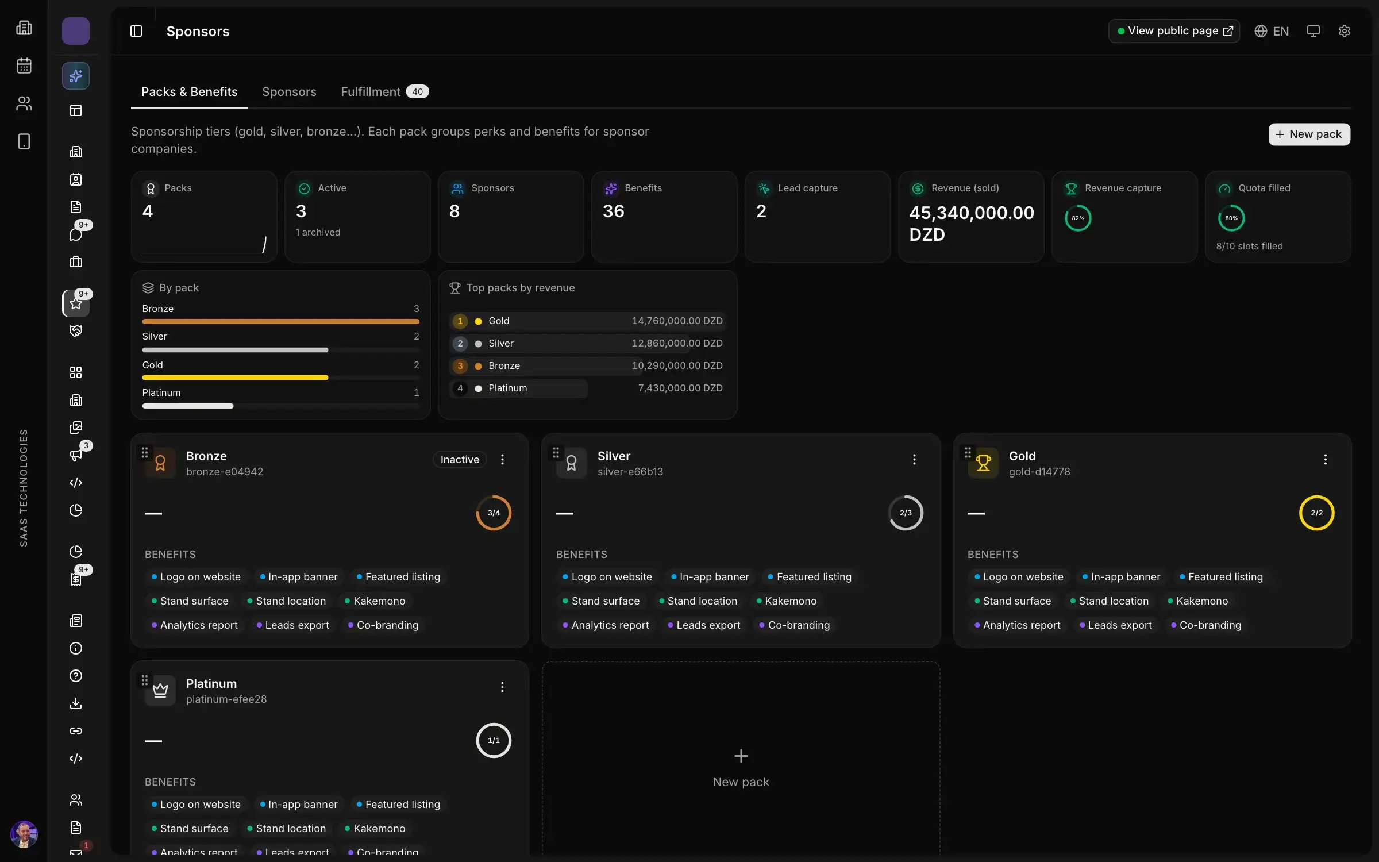Click the user avatar photo in the left rail

(x=24, y=834)
